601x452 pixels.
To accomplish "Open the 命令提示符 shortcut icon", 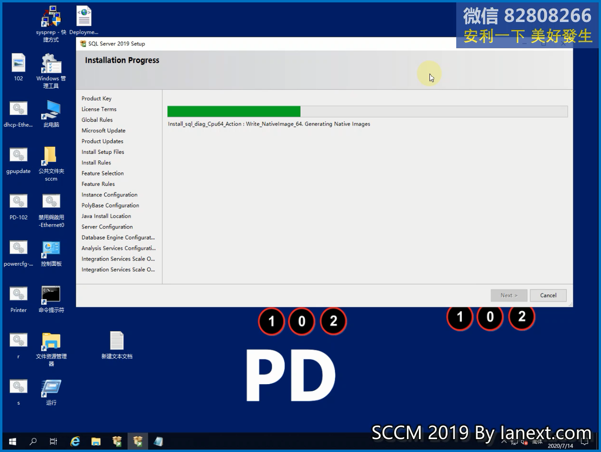I will [x=51, y=295].
